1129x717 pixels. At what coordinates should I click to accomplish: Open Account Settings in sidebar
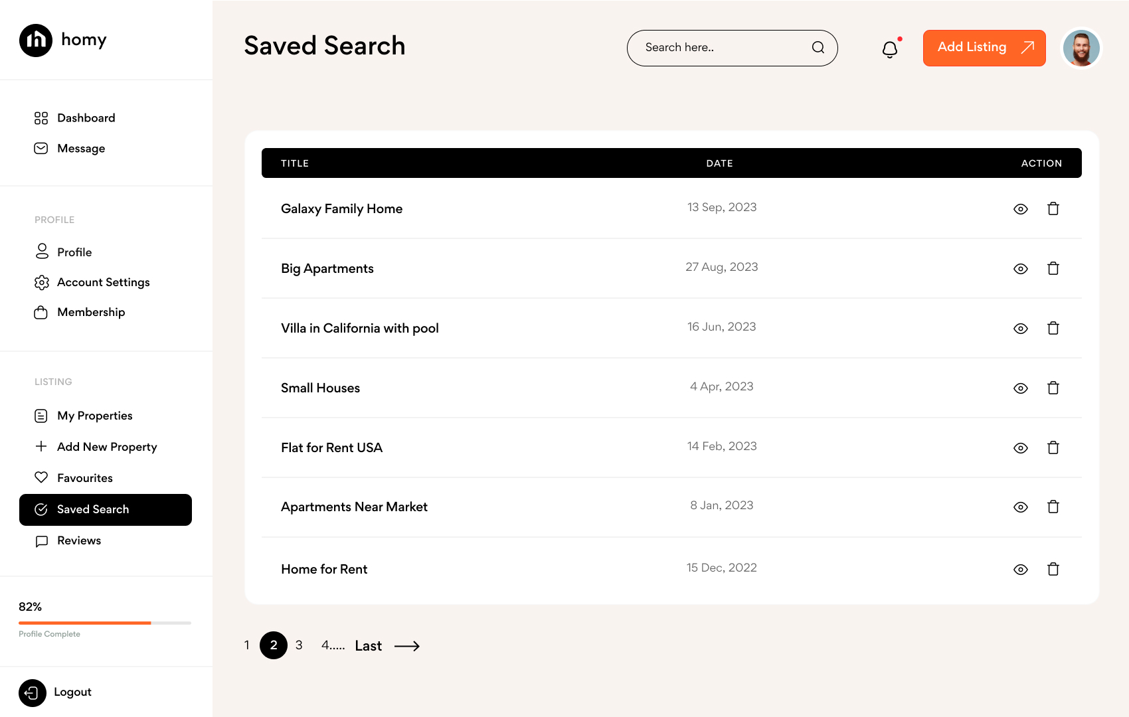[103, 282]
